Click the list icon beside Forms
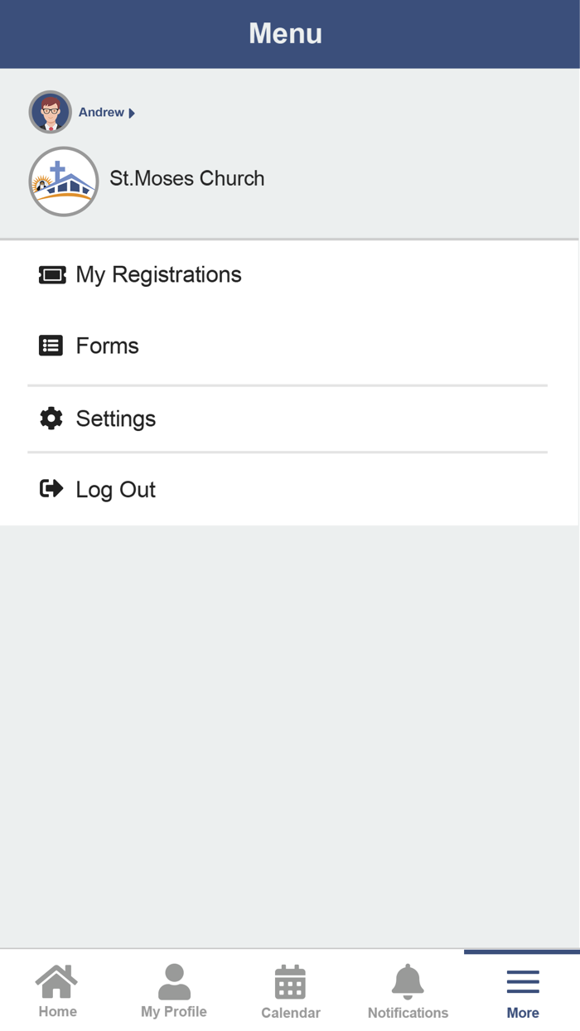 tap(51, 346)
